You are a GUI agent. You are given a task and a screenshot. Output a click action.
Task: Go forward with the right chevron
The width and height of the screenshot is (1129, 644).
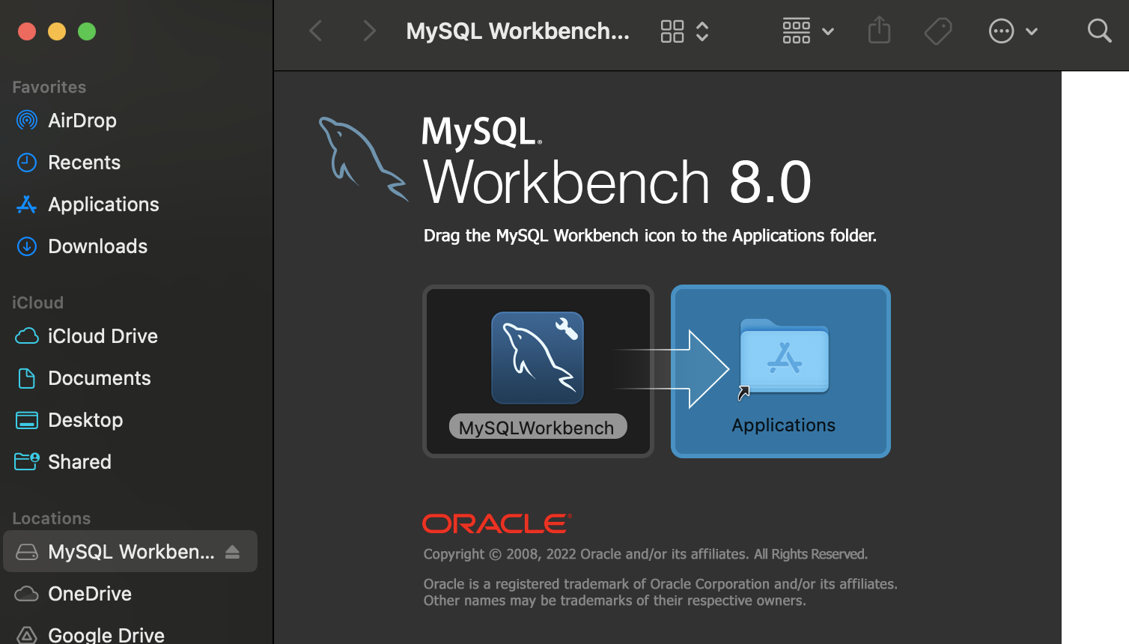coord(369,31)
